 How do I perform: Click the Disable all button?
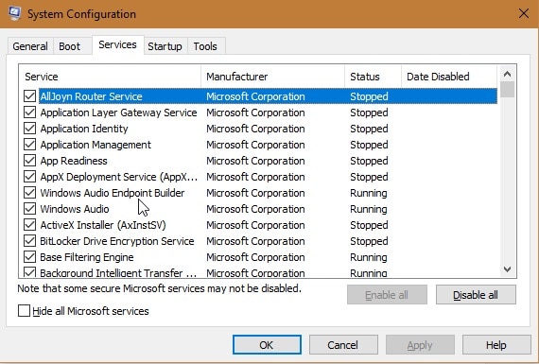click(x=476, y=295)
